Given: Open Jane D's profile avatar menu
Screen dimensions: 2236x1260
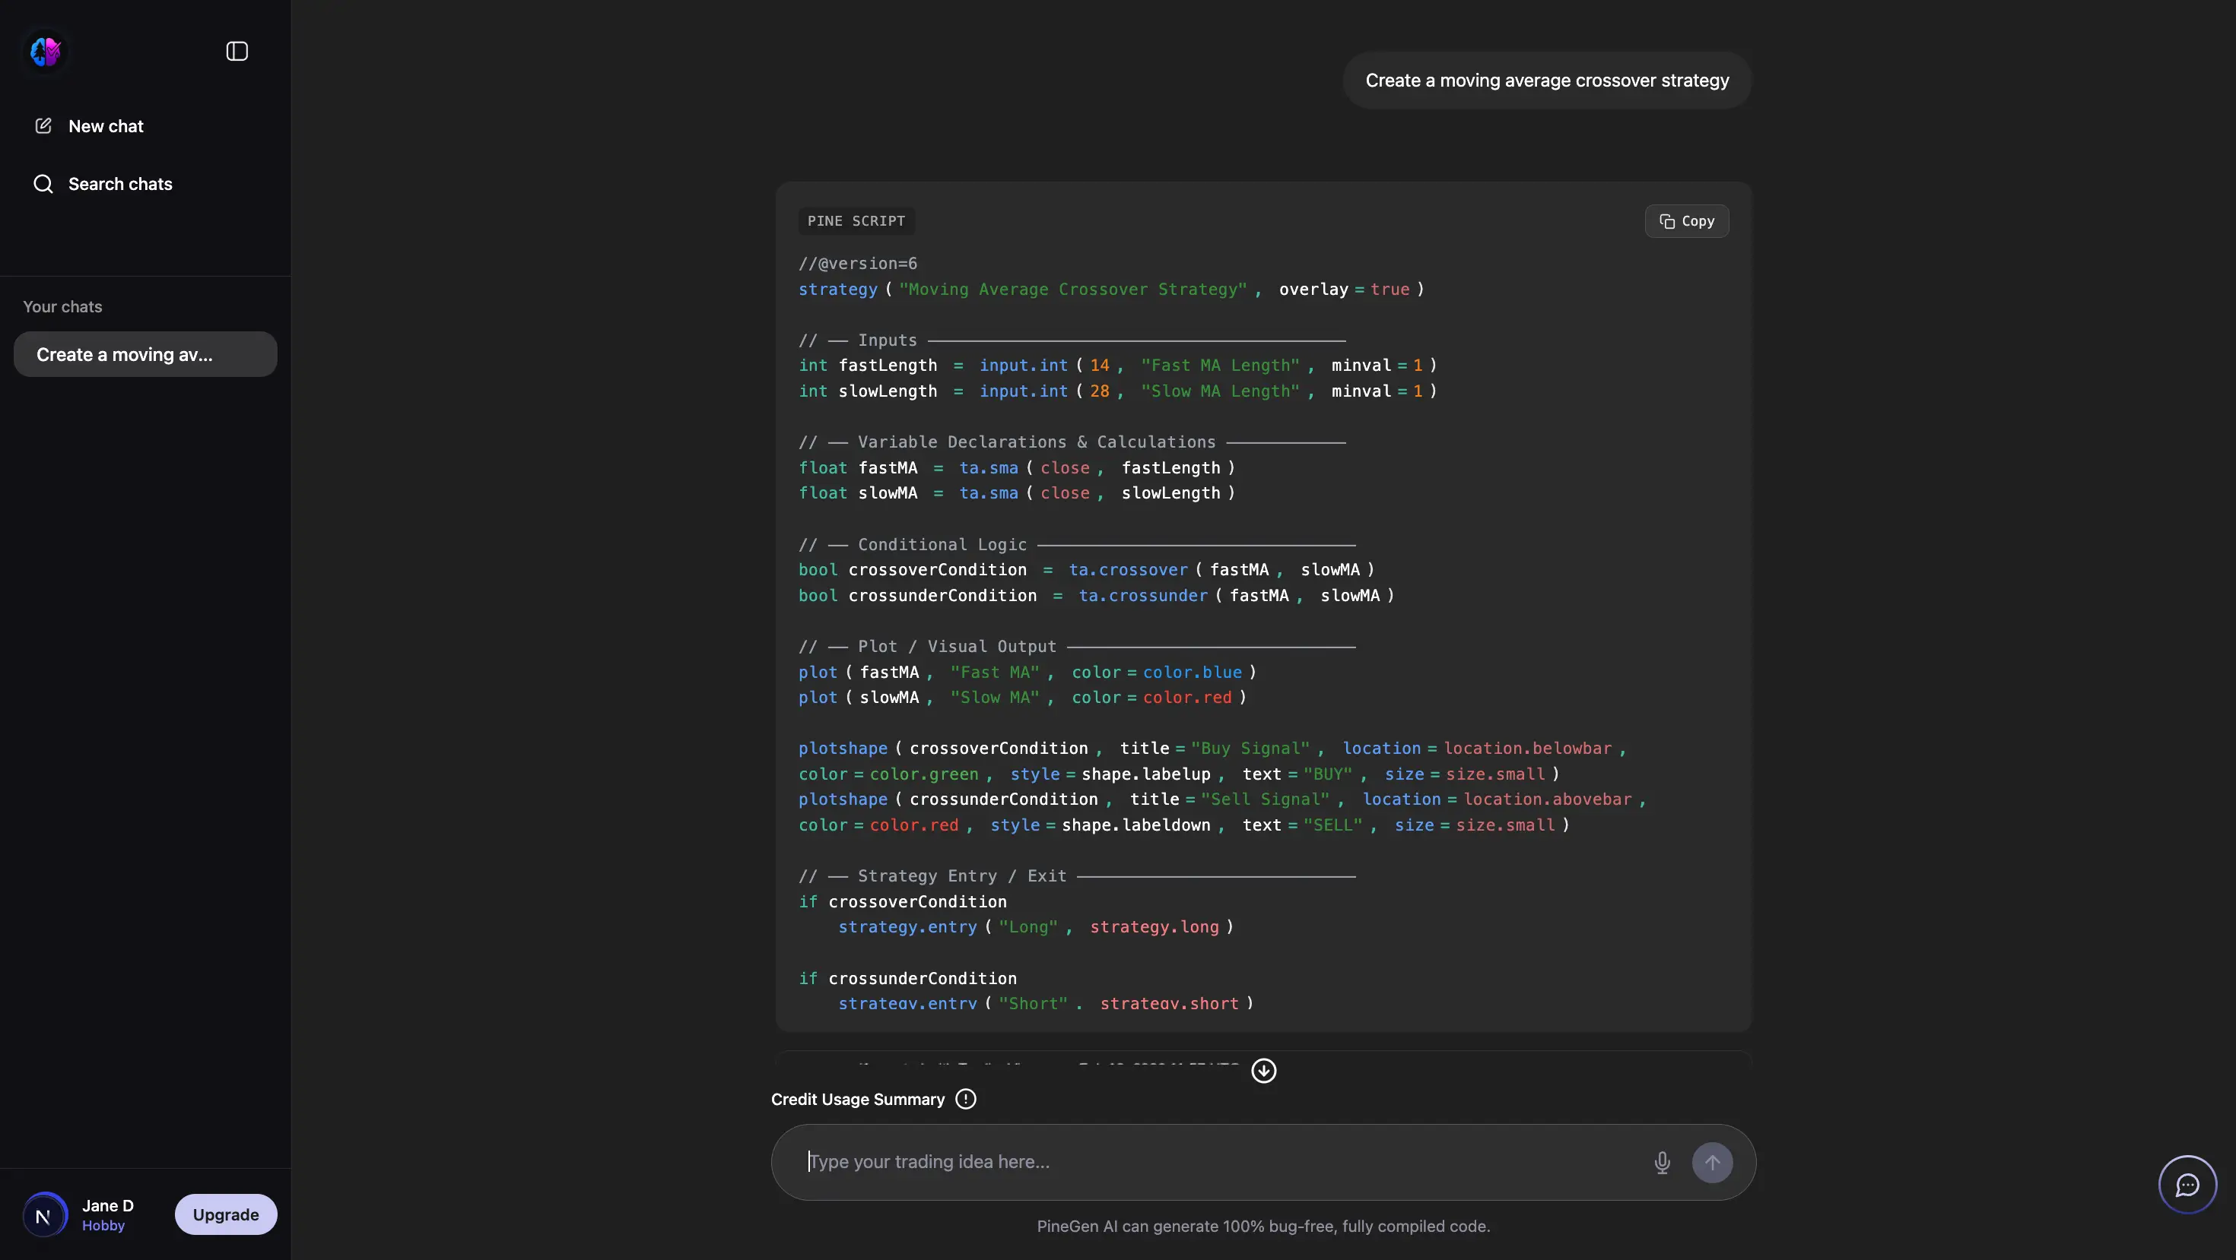Looking at the screenshot, I should coord(45,1214).
